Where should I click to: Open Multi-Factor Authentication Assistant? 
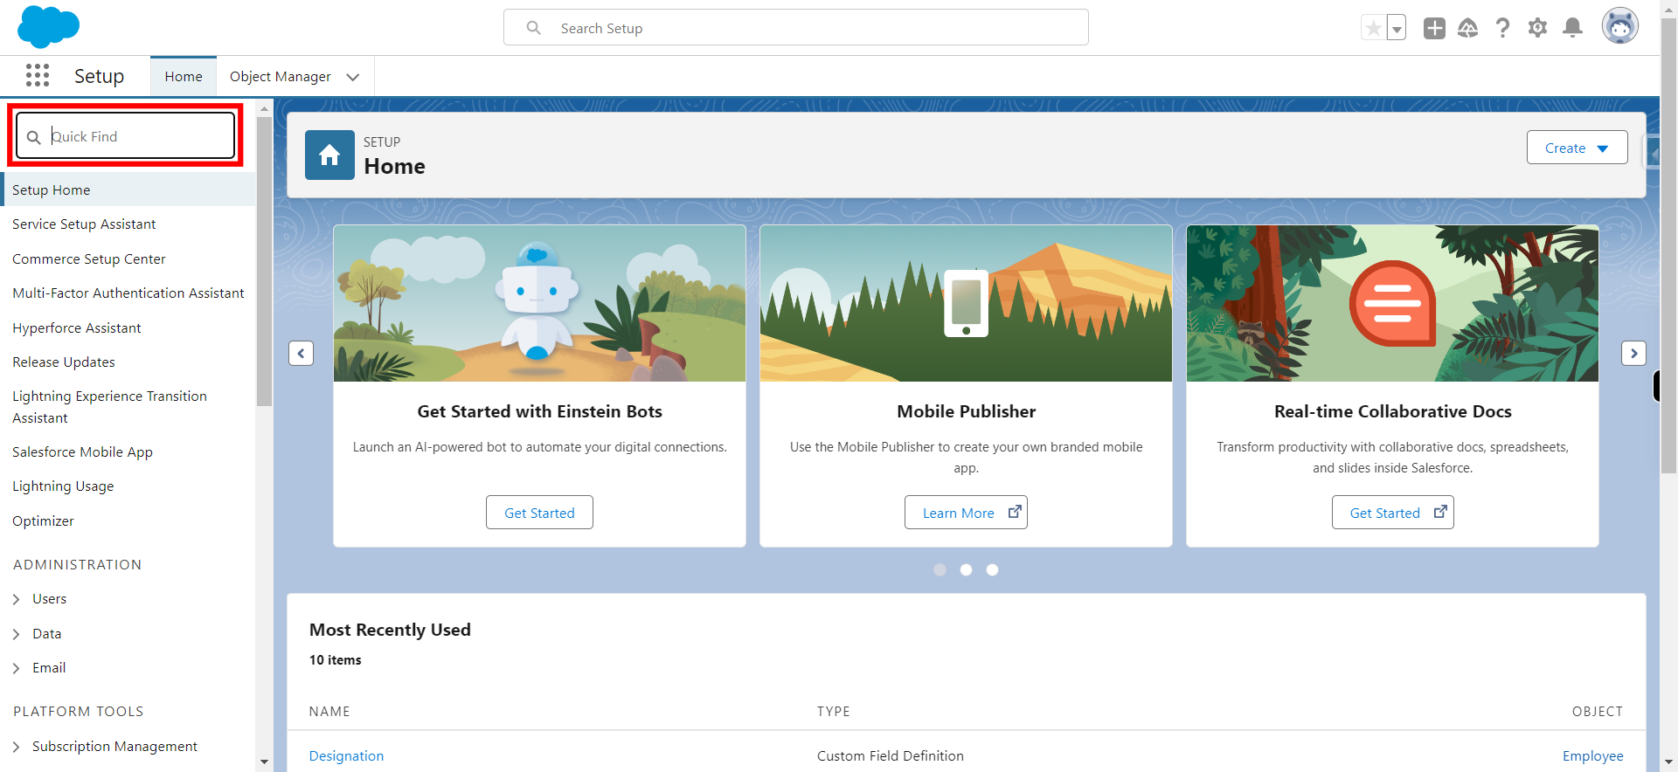(x=128, y=293)
